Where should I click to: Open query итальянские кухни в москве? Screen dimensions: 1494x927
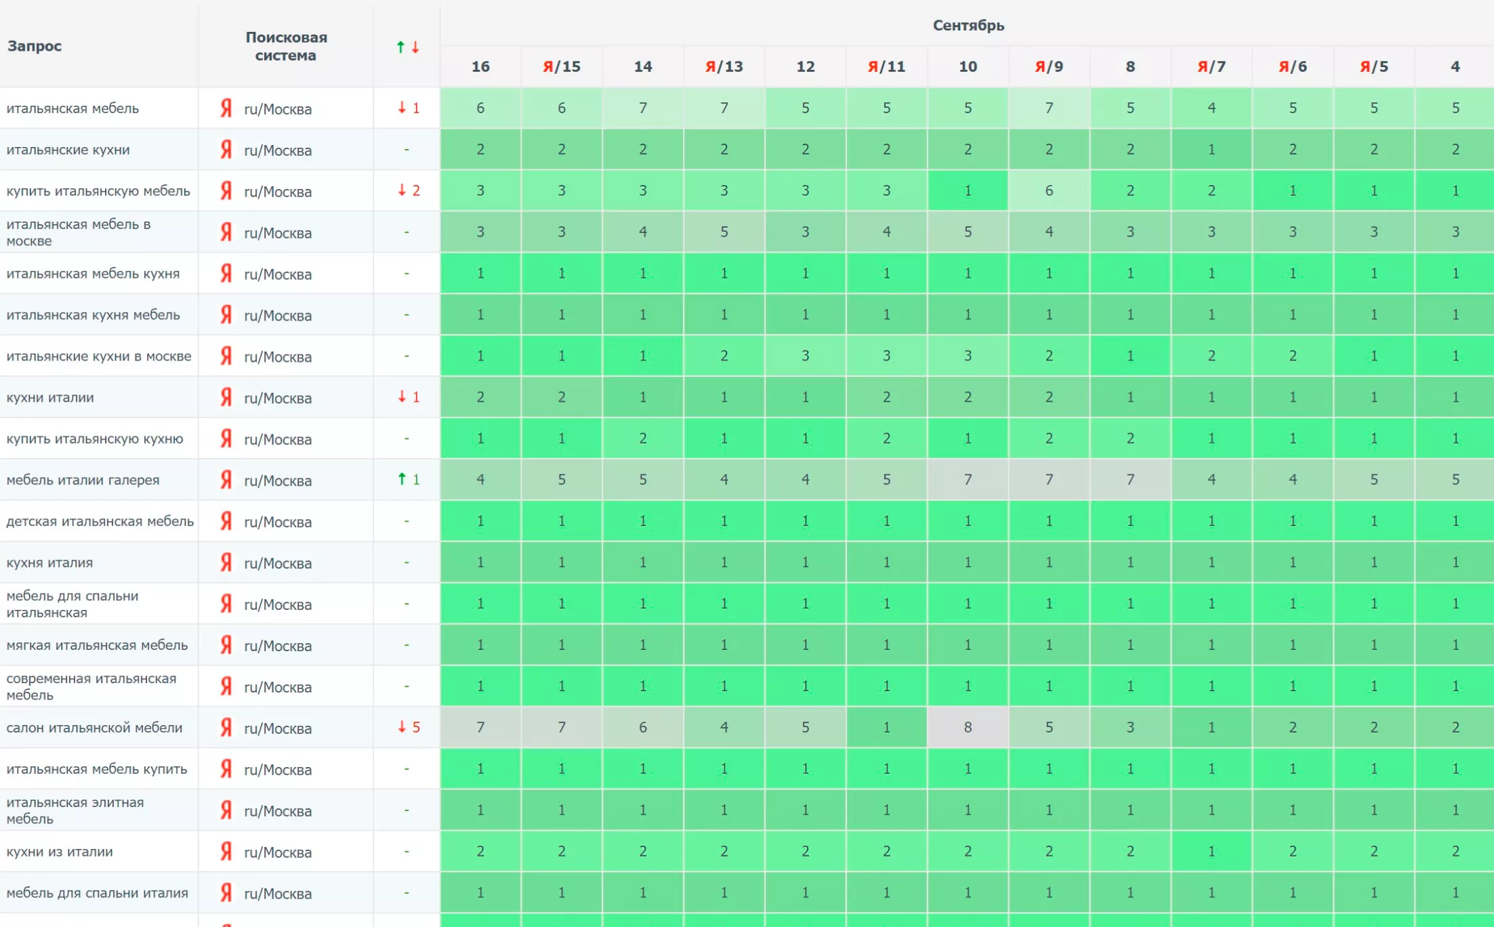(99, 356)
